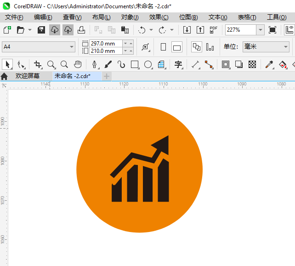Toggle apply layout to current page

pyautogui.click(x=210, y=47)
